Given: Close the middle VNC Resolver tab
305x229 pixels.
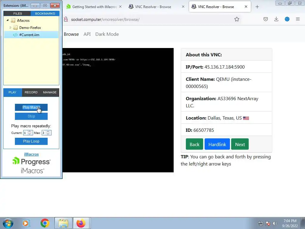Looking at the screenshot, I should (x=183, y=7).
